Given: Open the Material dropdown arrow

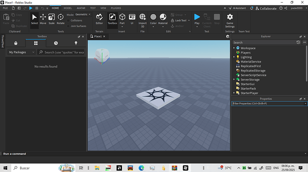Looking at the screenshot, I should point(163,27).
